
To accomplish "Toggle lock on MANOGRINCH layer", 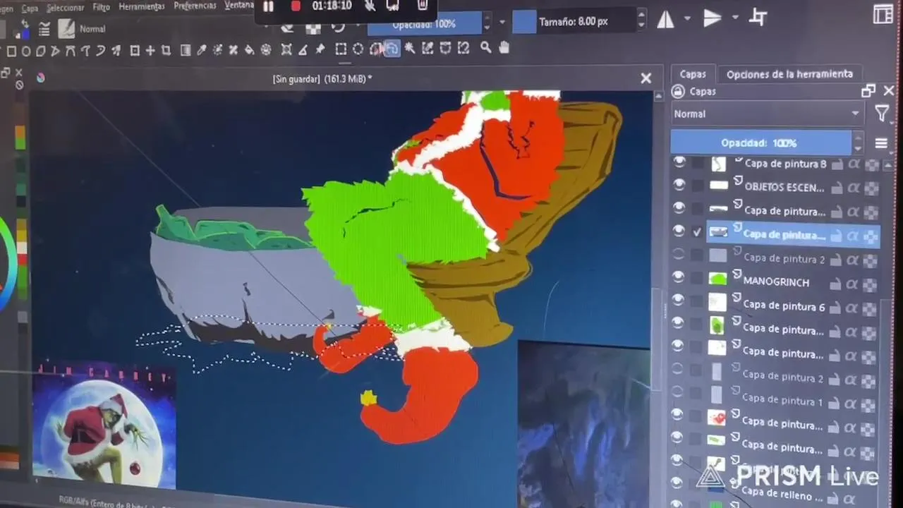I will pyautogui.click(x=835, y=284).
